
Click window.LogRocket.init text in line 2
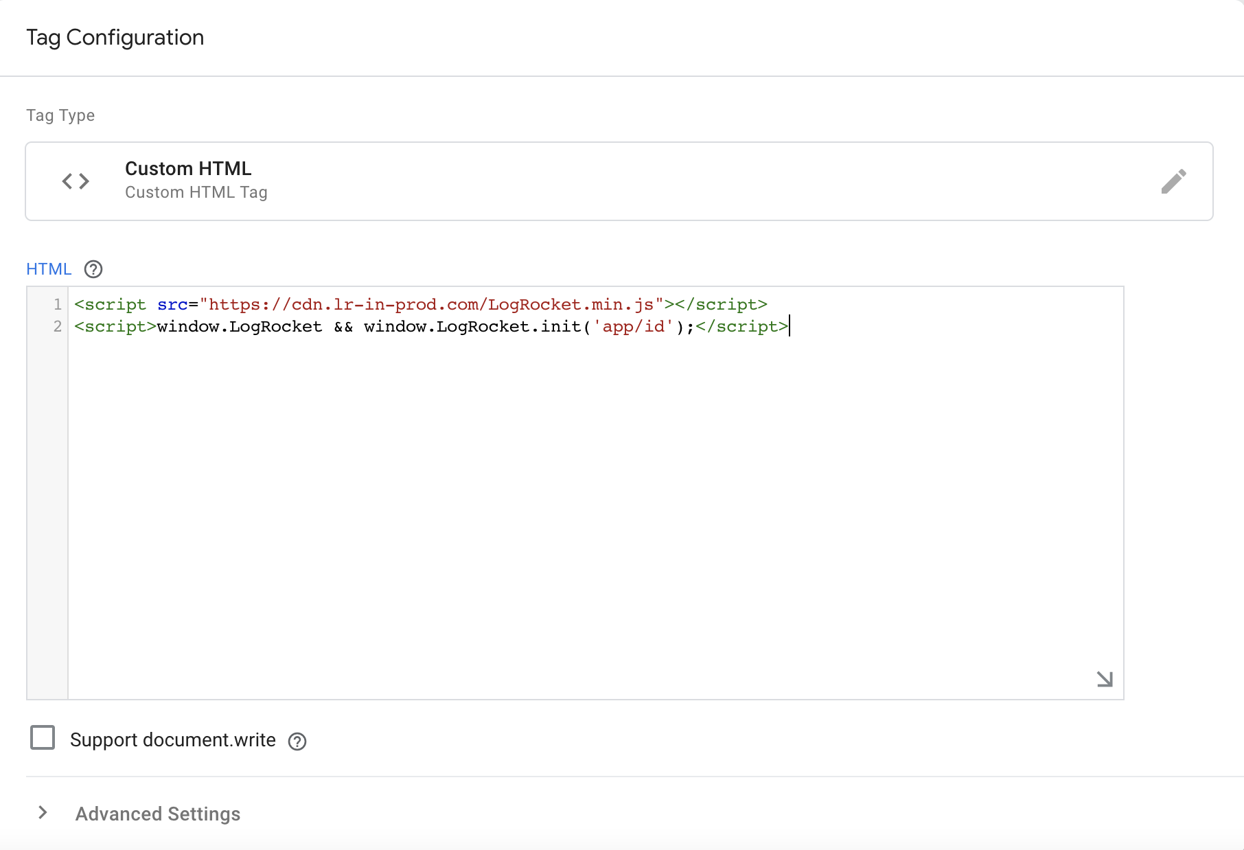click(x=473, y=326)
